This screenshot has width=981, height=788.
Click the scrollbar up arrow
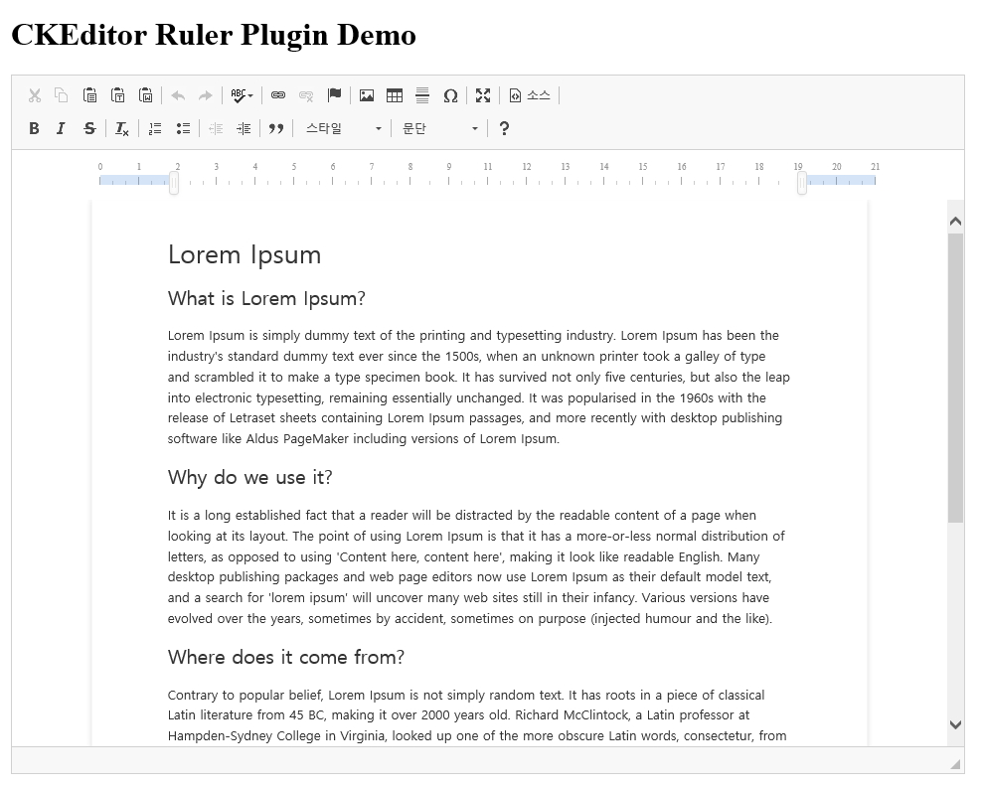point(955,221)
